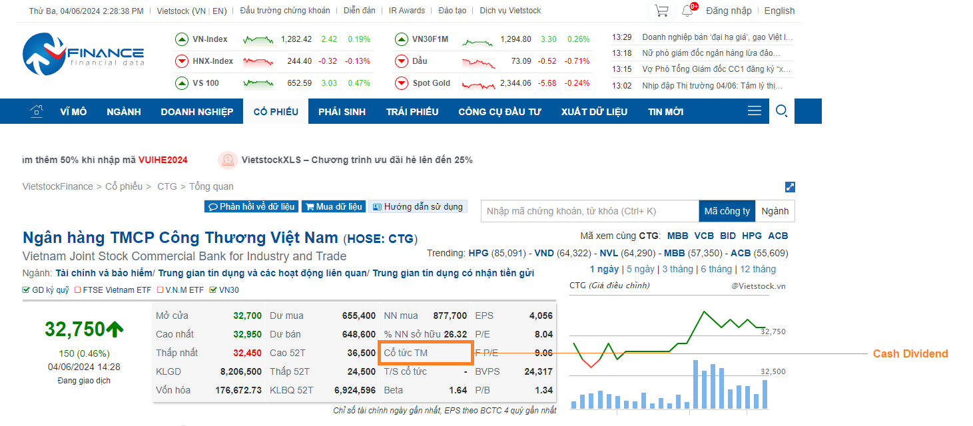Click the Phản hồi về dữ liệu button

[x=251, y=206]
